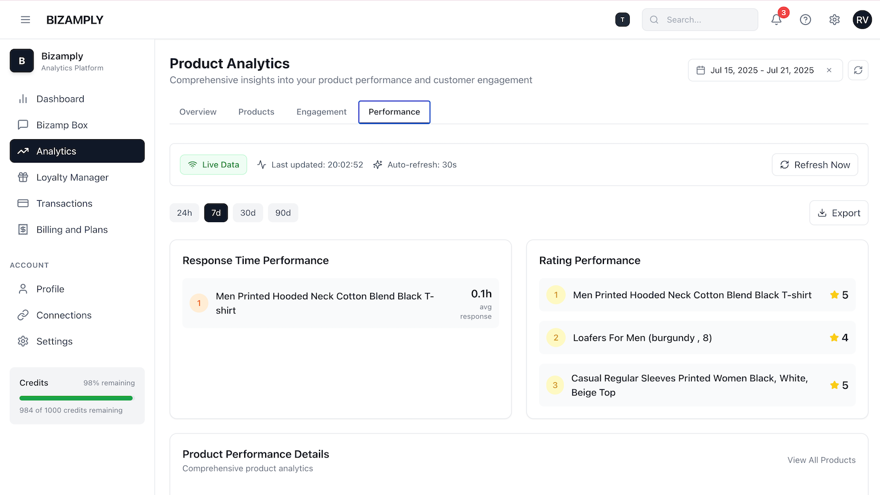Toggle the 24h time range filter

184,212
